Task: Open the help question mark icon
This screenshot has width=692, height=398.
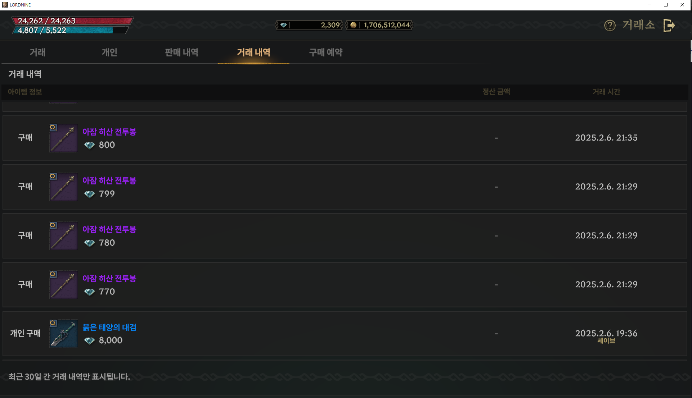Action: [610, 26]
